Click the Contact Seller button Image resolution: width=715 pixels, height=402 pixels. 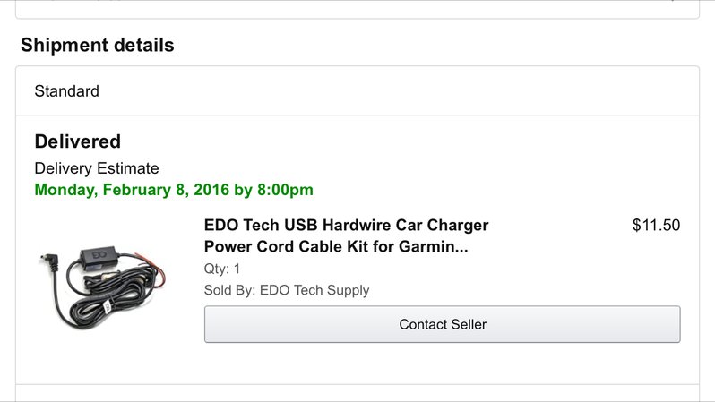click(443, 324)
